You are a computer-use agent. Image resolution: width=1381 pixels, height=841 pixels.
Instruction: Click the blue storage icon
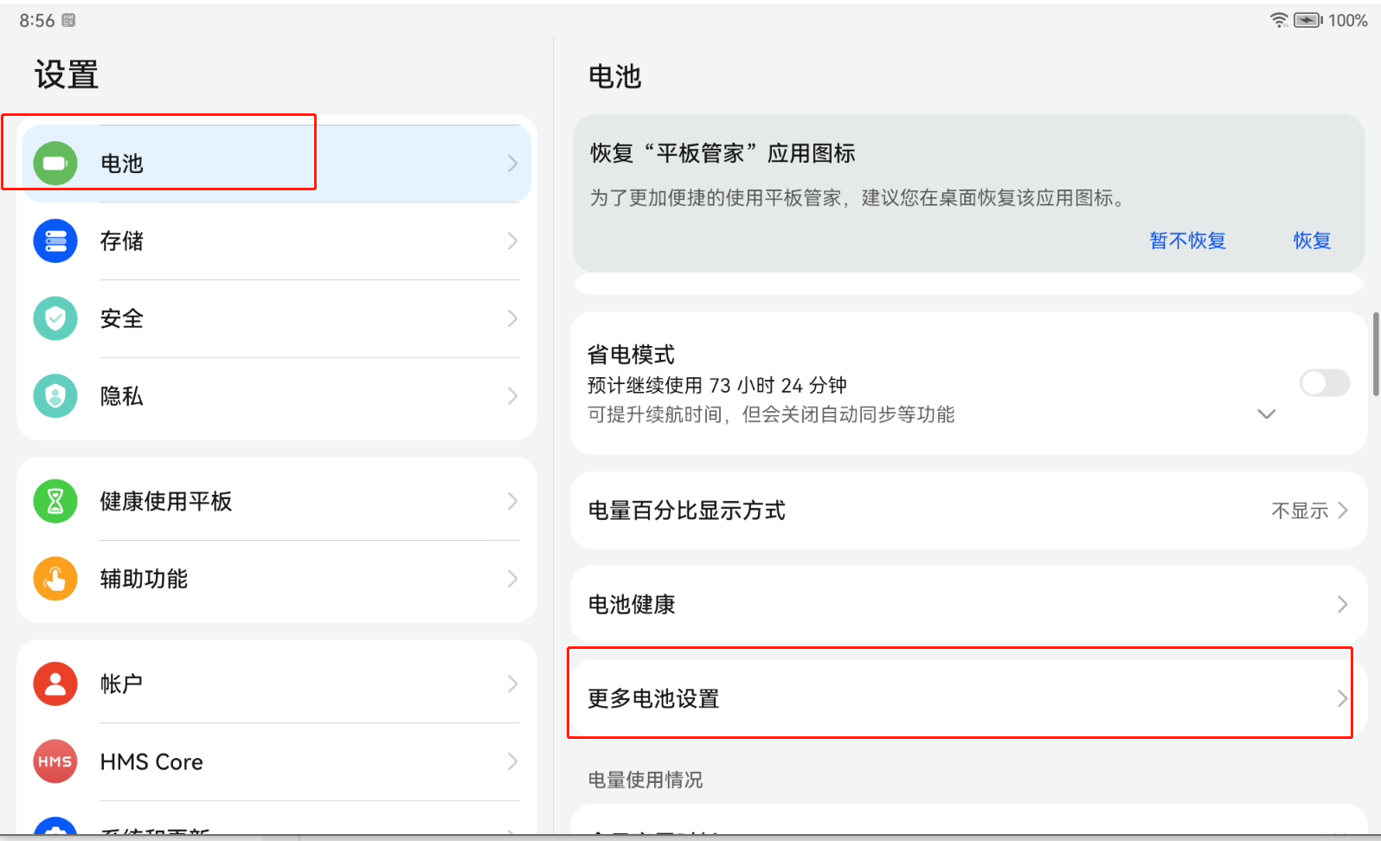55,241
